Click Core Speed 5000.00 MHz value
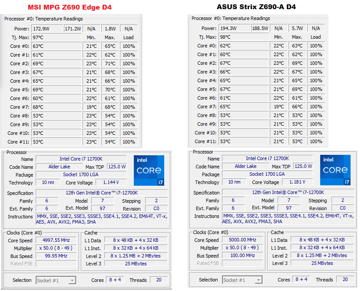 click(242, 240)
